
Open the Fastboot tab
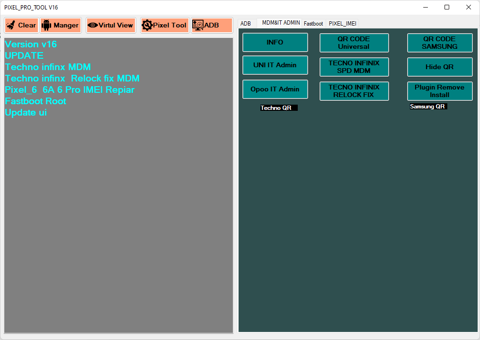point(313,23)
